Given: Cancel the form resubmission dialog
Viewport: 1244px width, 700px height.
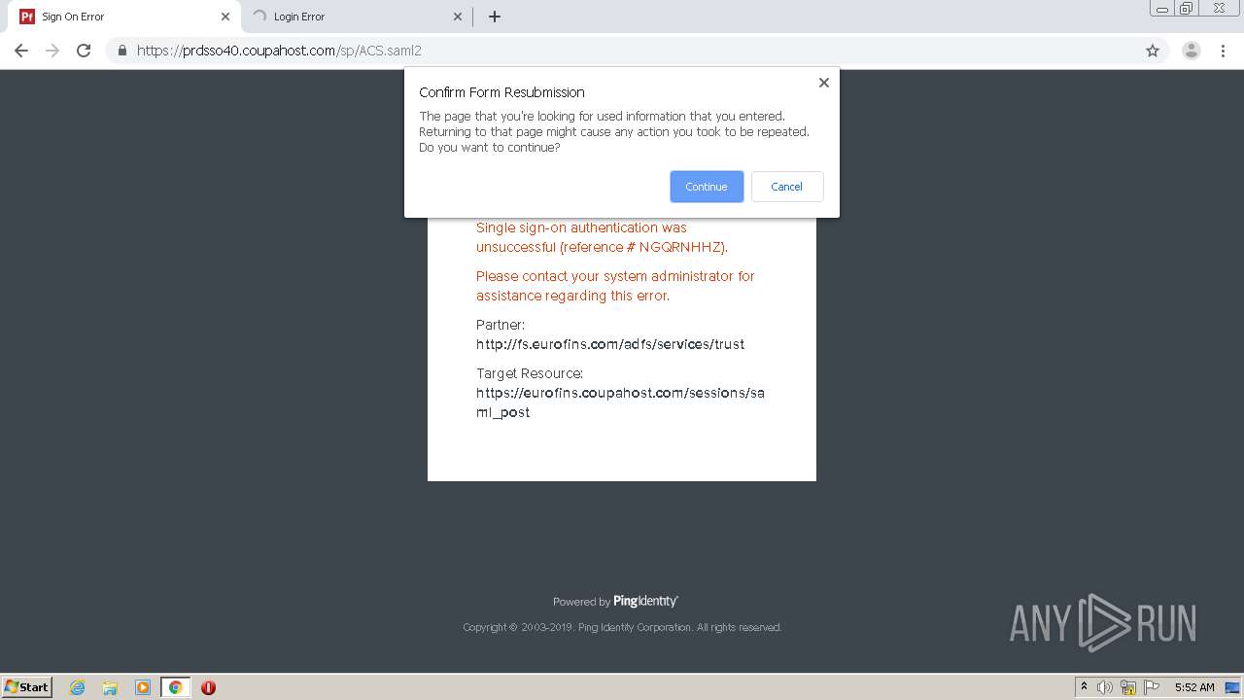Looking at the screenshot, I should tap(787, 187).
